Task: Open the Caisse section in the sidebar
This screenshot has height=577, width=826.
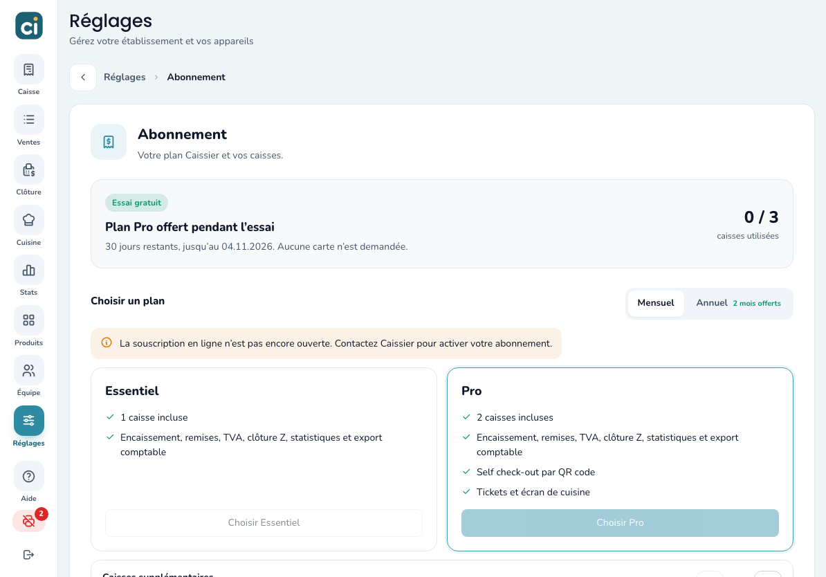Action: pyautogui.click(x=29, y=70)
